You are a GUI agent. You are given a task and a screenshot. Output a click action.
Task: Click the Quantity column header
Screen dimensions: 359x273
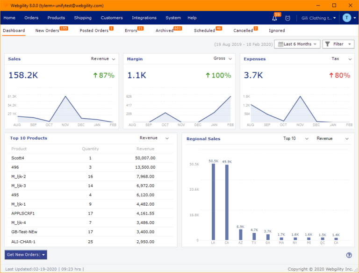tap(90, 149)
